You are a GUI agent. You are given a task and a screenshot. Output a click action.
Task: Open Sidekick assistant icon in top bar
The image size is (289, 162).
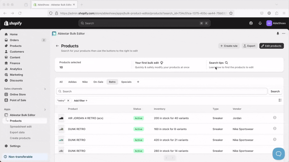pyautogui.click(x=251, y=23)
